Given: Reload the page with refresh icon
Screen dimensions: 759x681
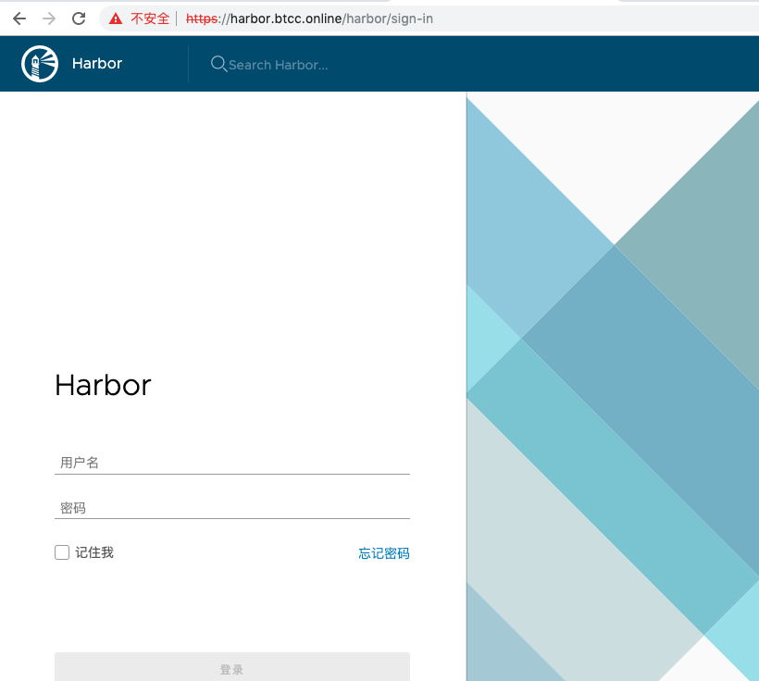Looking at the screenshot, I should tap(79, 19).
